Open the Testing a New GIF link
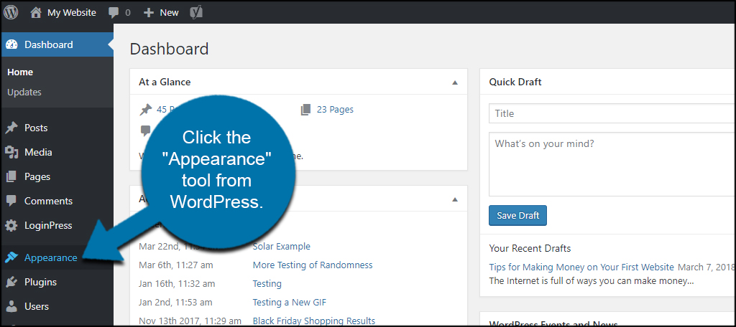 [289, 303]
